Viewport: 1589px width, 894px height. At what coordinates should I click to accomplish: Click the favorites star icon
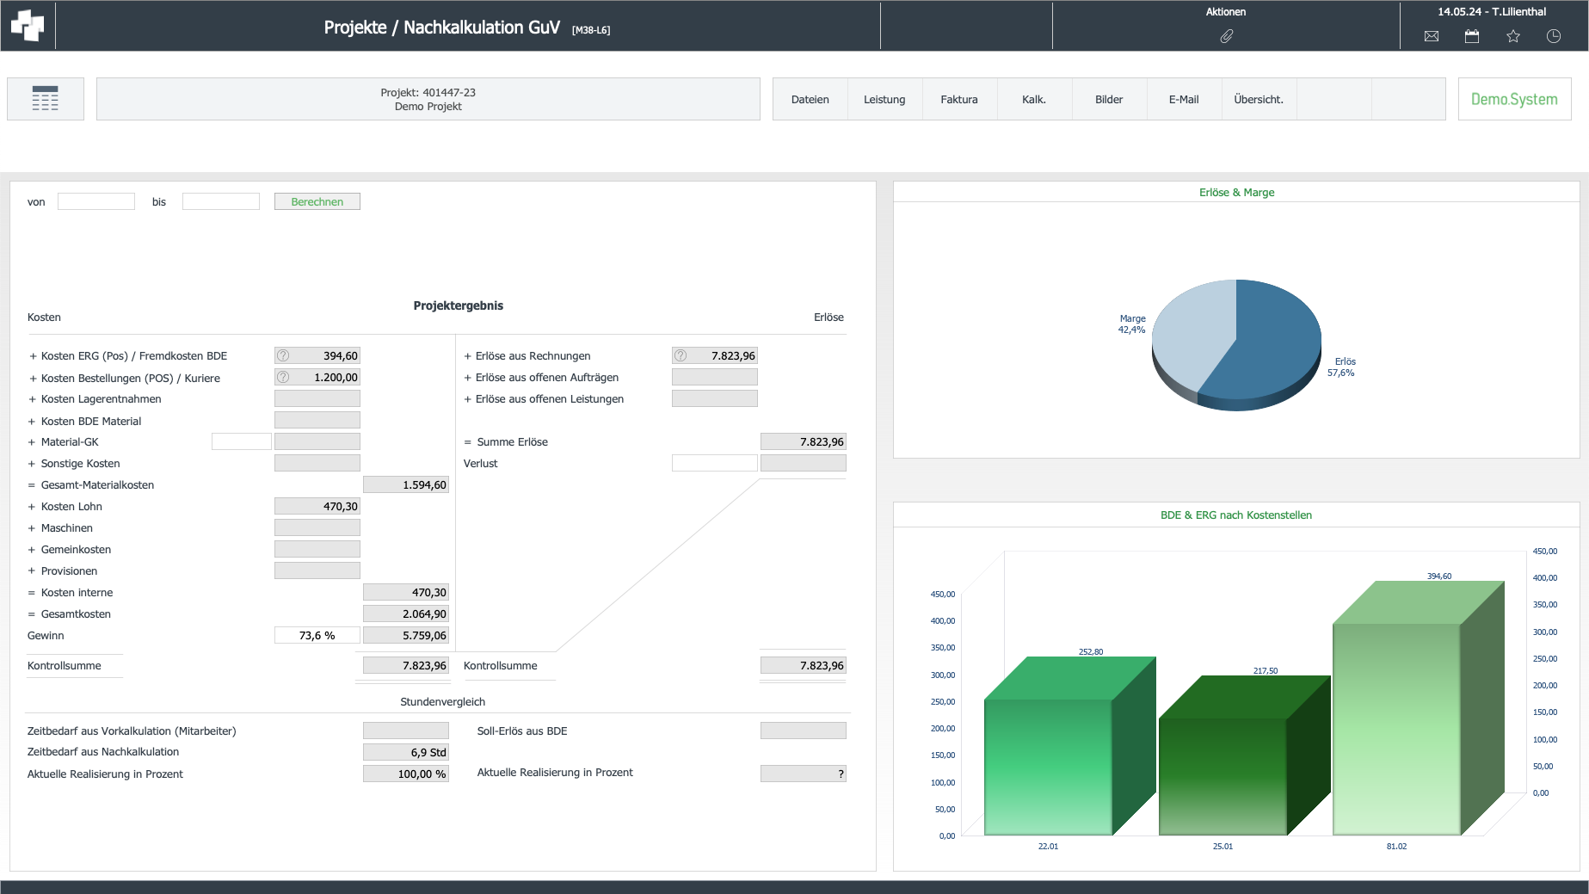click(1513, 36)
